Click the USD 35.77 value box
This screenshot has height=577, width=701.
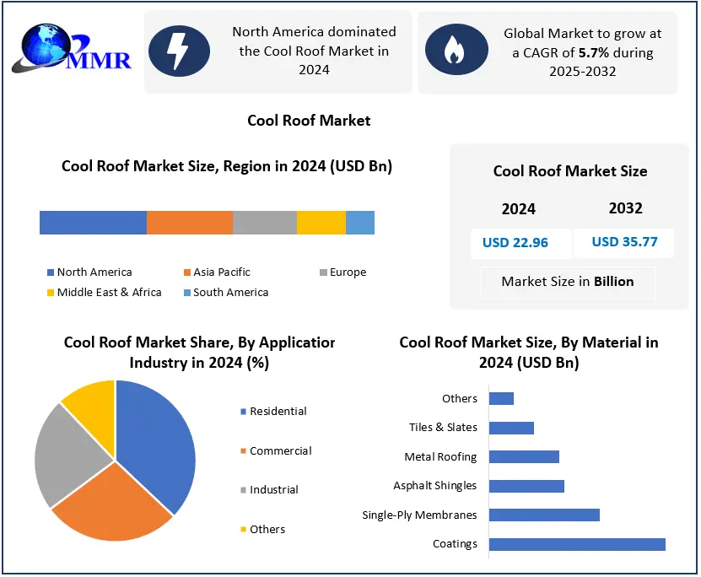pyautogui.click(x=624, y=242)
